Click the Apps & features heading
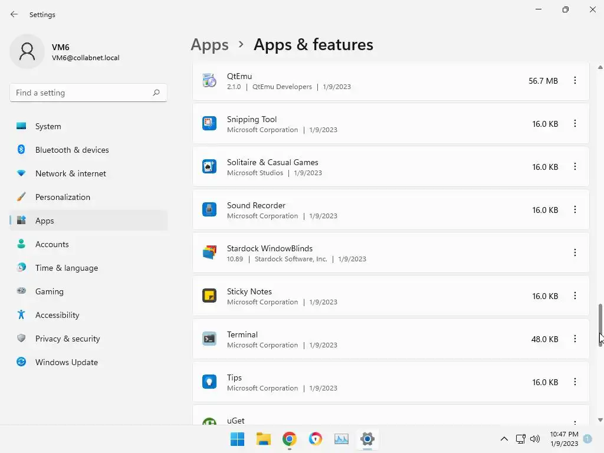This screenshot has height=453, width=604. (313, 45)
